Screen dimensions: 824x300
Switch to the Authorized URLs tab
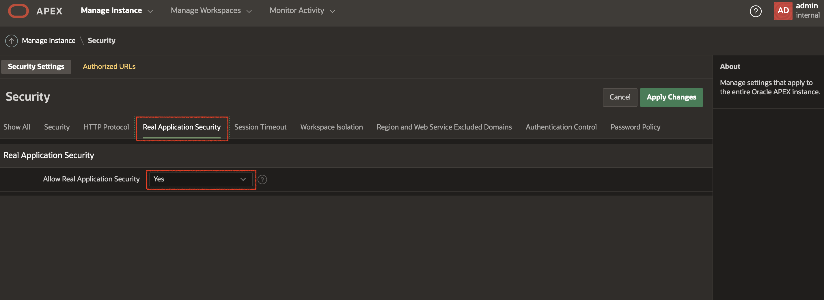109,66
